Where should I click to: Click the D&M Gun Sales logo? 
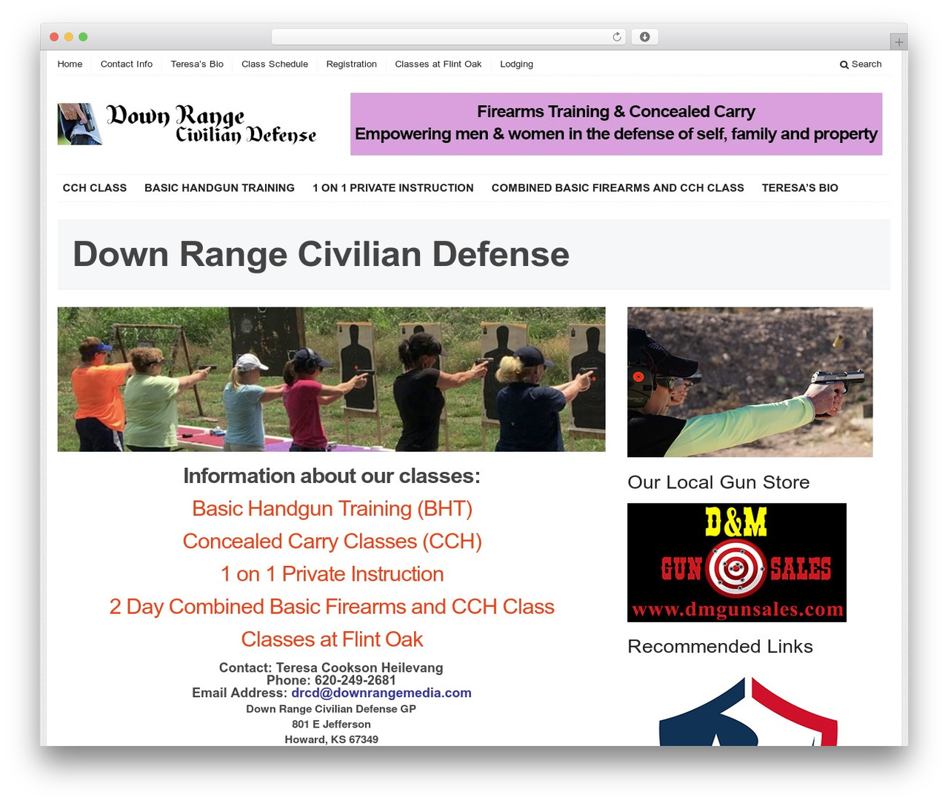coord(737,562)
